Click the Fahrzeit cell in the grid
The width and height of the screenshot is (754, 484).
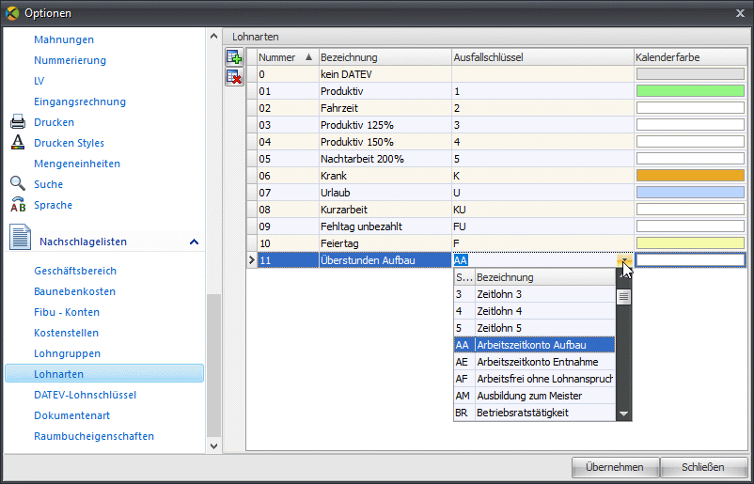(x=385, y=108)
